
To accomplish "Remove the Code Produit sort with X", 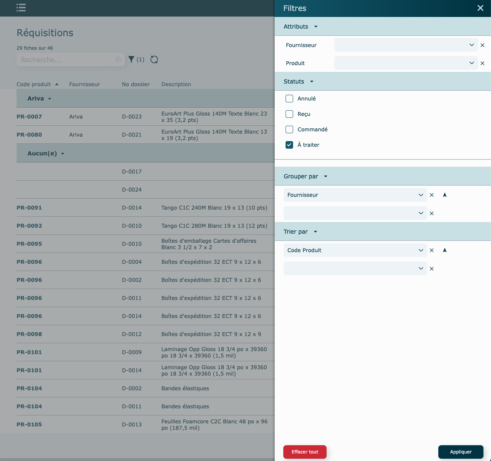I will point(432,250).
